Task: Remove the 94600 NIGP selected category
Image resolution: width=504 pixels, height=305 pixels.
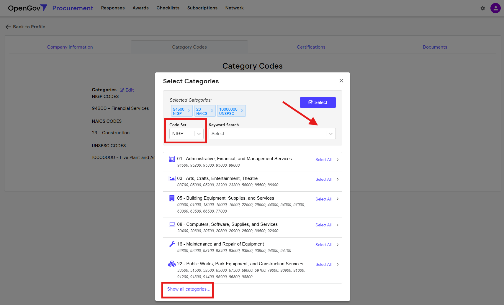Action: [x=189, y=111]
